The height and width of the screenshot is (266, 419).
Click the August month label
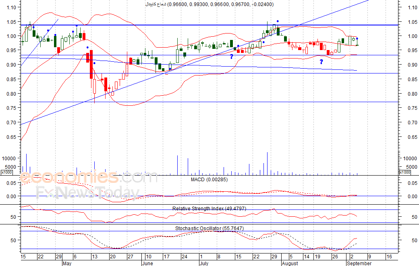tap(290, 263)
